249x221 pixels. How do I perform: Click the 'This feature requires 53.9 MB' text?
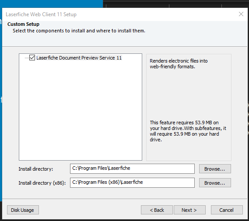[188, 131]
